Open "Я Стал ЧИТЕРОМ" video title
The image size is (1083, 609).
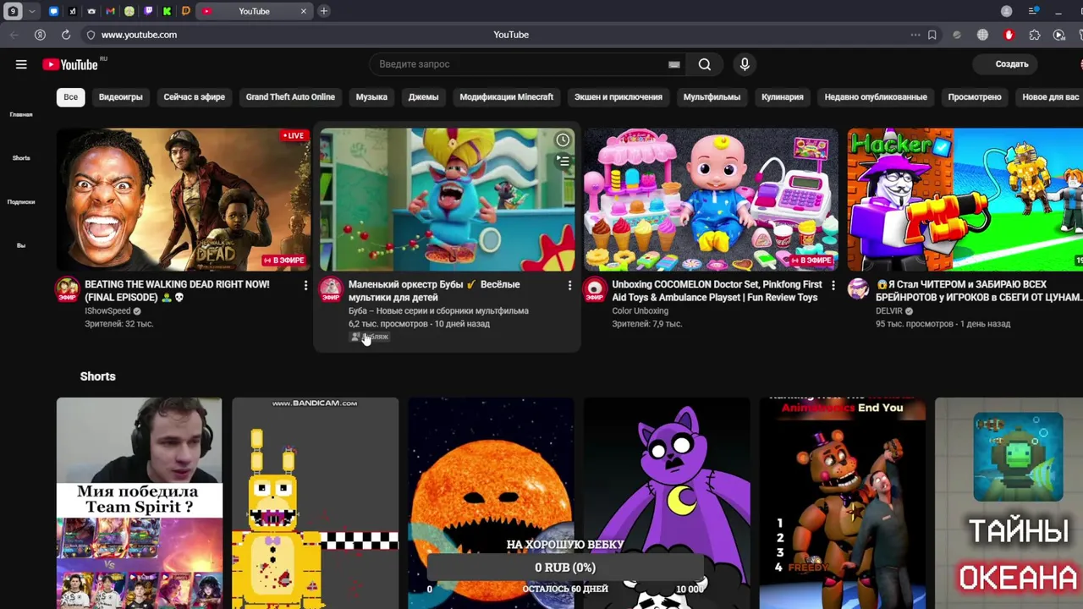(x=979, y=291)
